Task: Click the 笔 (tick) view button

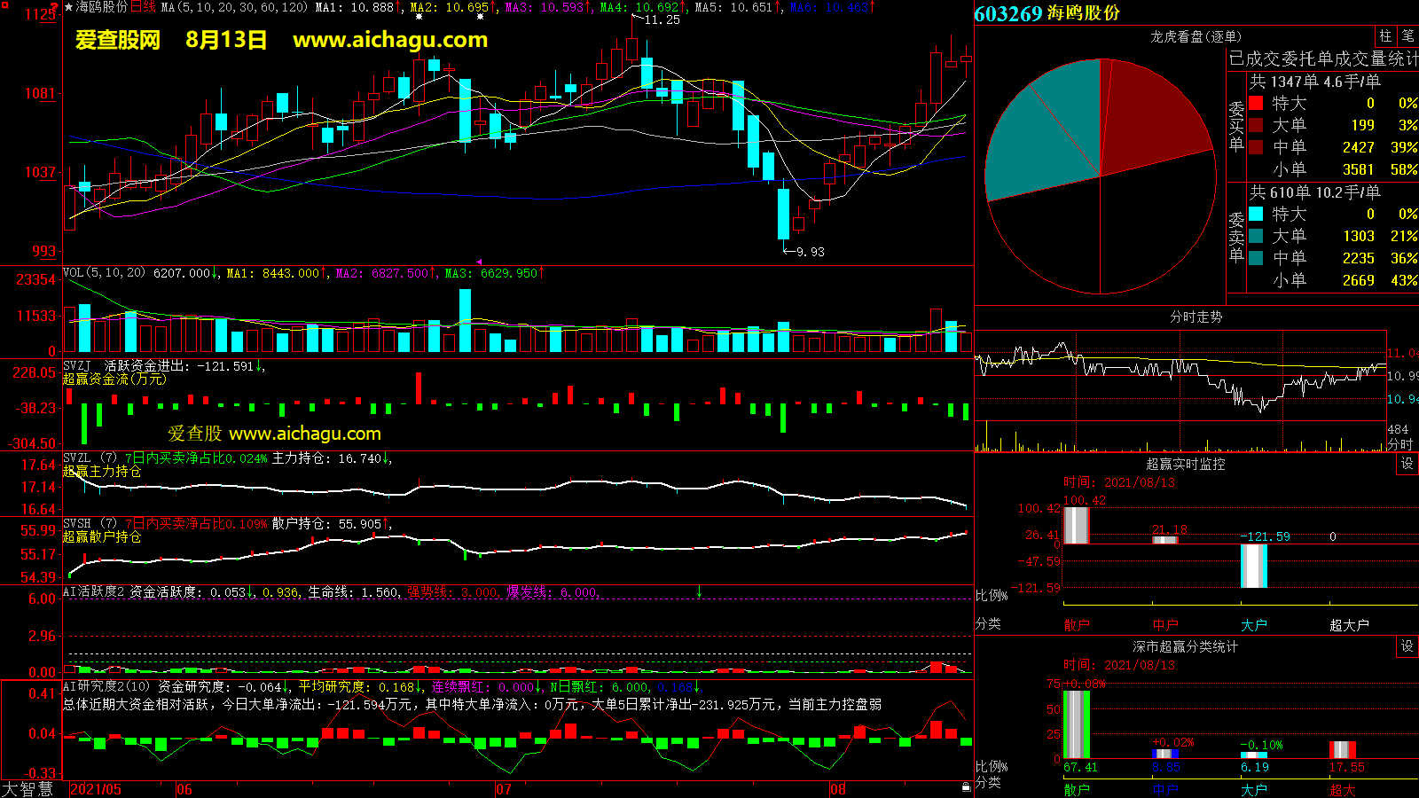Action: 1407,36
